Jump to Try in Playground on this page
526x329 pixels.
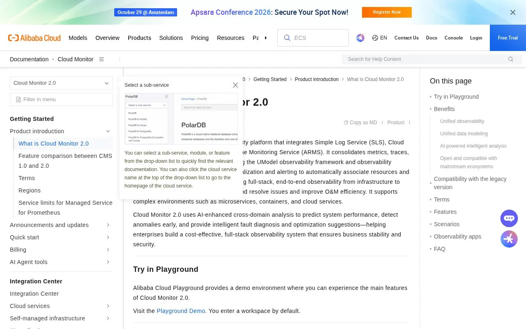(x=456, y=97)
